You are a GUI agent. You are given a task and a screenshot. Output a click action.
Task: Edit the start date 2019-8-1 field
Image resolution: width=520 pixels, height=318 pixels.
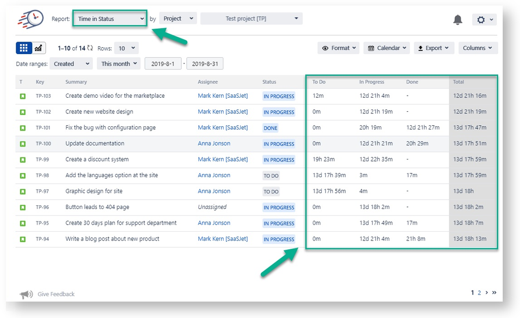pos(163,63)
